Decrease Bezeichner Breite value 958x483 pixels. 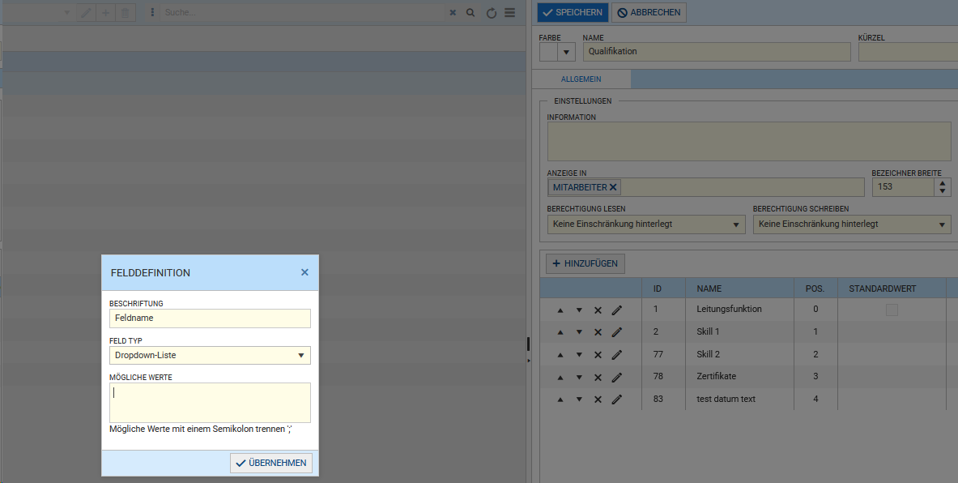point(943,191)
